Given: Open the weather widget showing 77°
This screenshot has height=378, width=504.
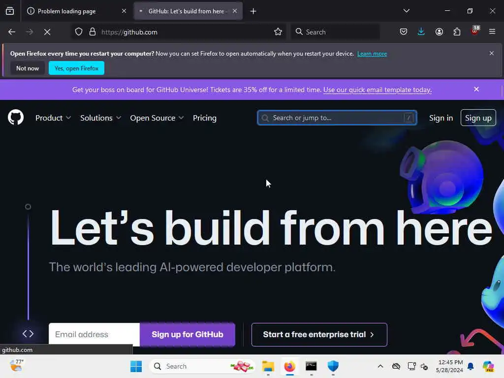Looking at the screenshot, I should [x=16, y=366].
